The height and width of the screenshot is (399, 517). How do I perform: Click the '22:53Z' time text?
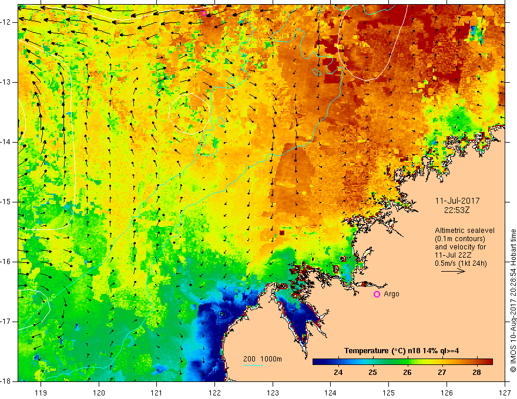(456, 210)
